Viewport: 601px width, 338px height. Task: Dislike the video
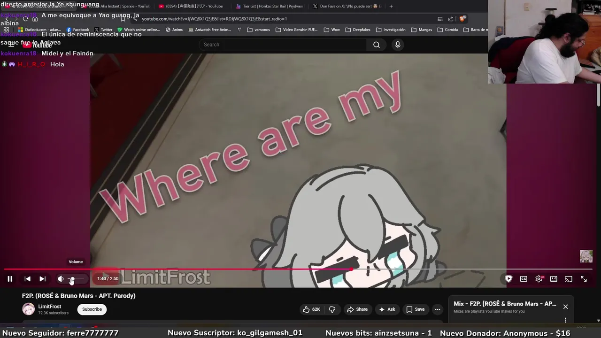[x=332, y=309]
